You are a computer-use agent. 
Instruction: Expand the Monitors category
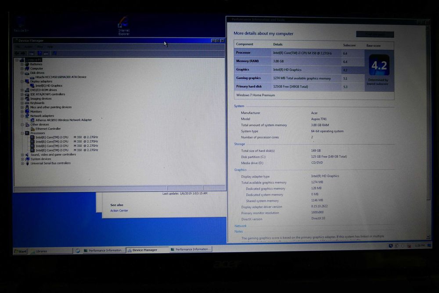tap(22, 112)
